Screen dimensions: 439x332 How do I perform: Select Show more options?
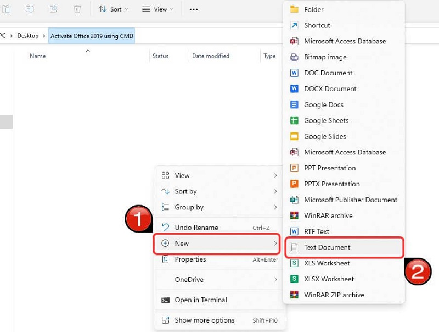(x=219, y=320)
